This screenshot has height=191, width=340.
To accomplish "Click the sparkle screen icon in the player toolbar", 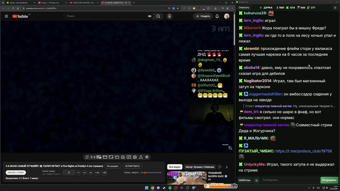I will 129,157.
